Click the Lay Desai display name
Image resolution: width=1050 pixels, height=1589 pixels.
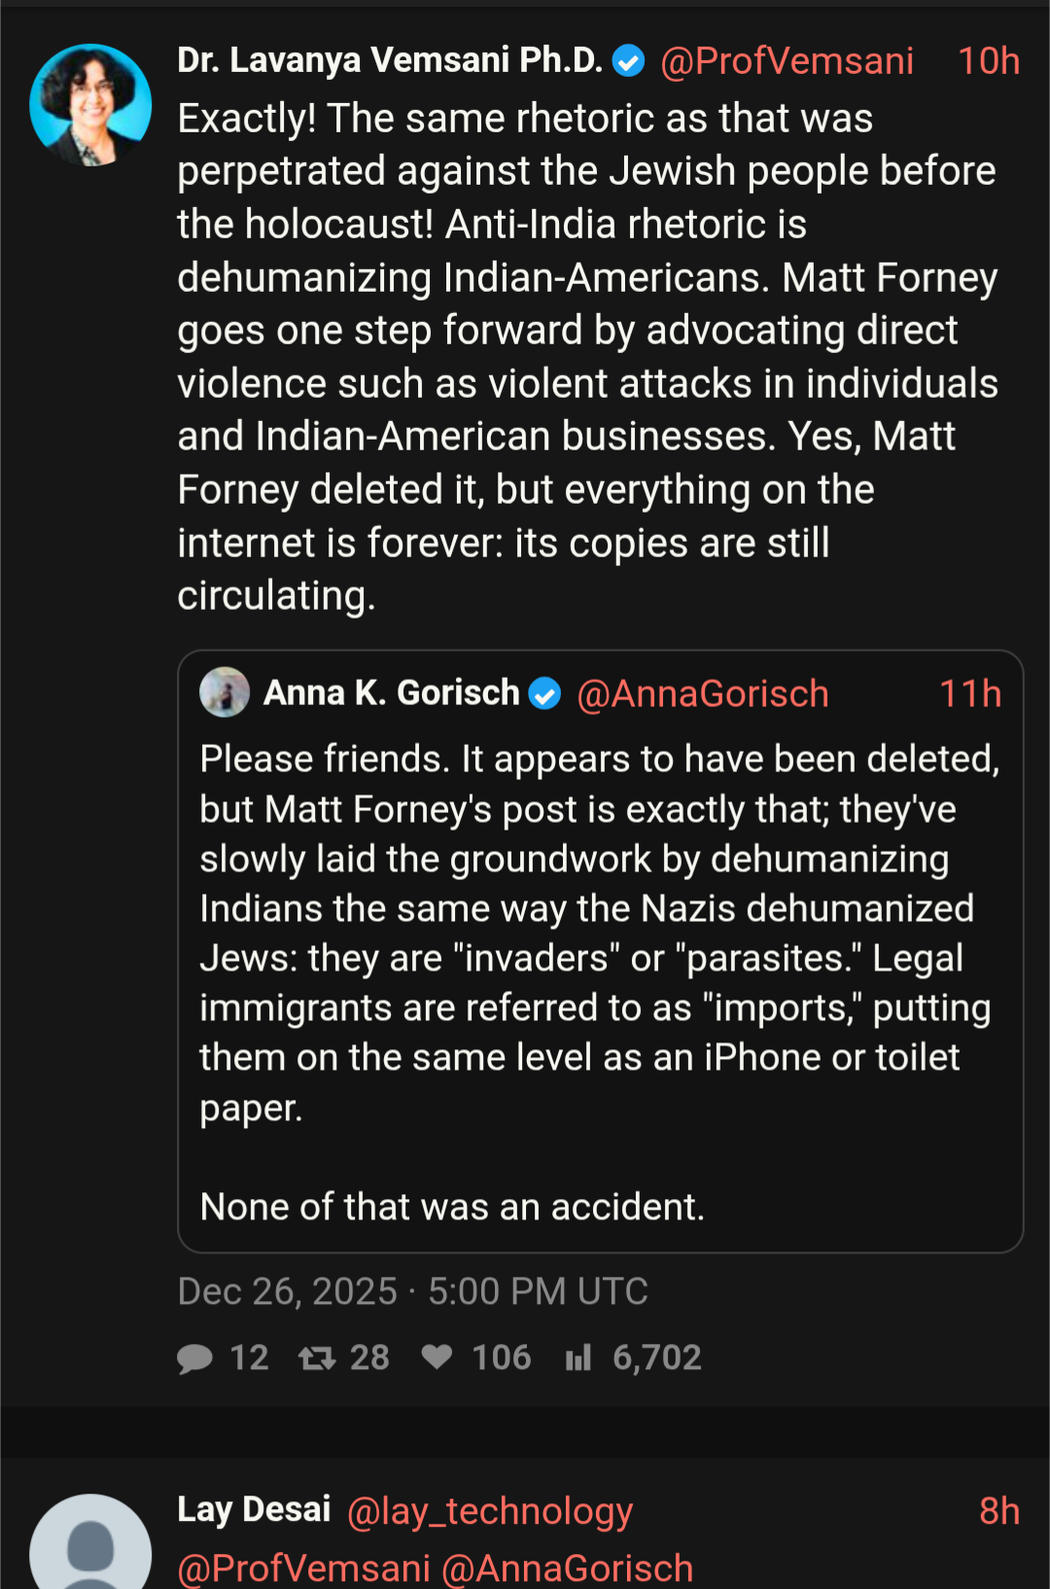254,1509
